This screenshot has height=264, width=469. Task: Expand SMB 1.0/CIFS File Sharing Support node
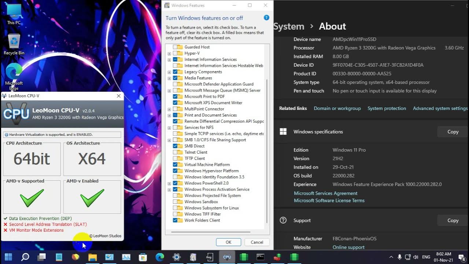coord(169,140)
